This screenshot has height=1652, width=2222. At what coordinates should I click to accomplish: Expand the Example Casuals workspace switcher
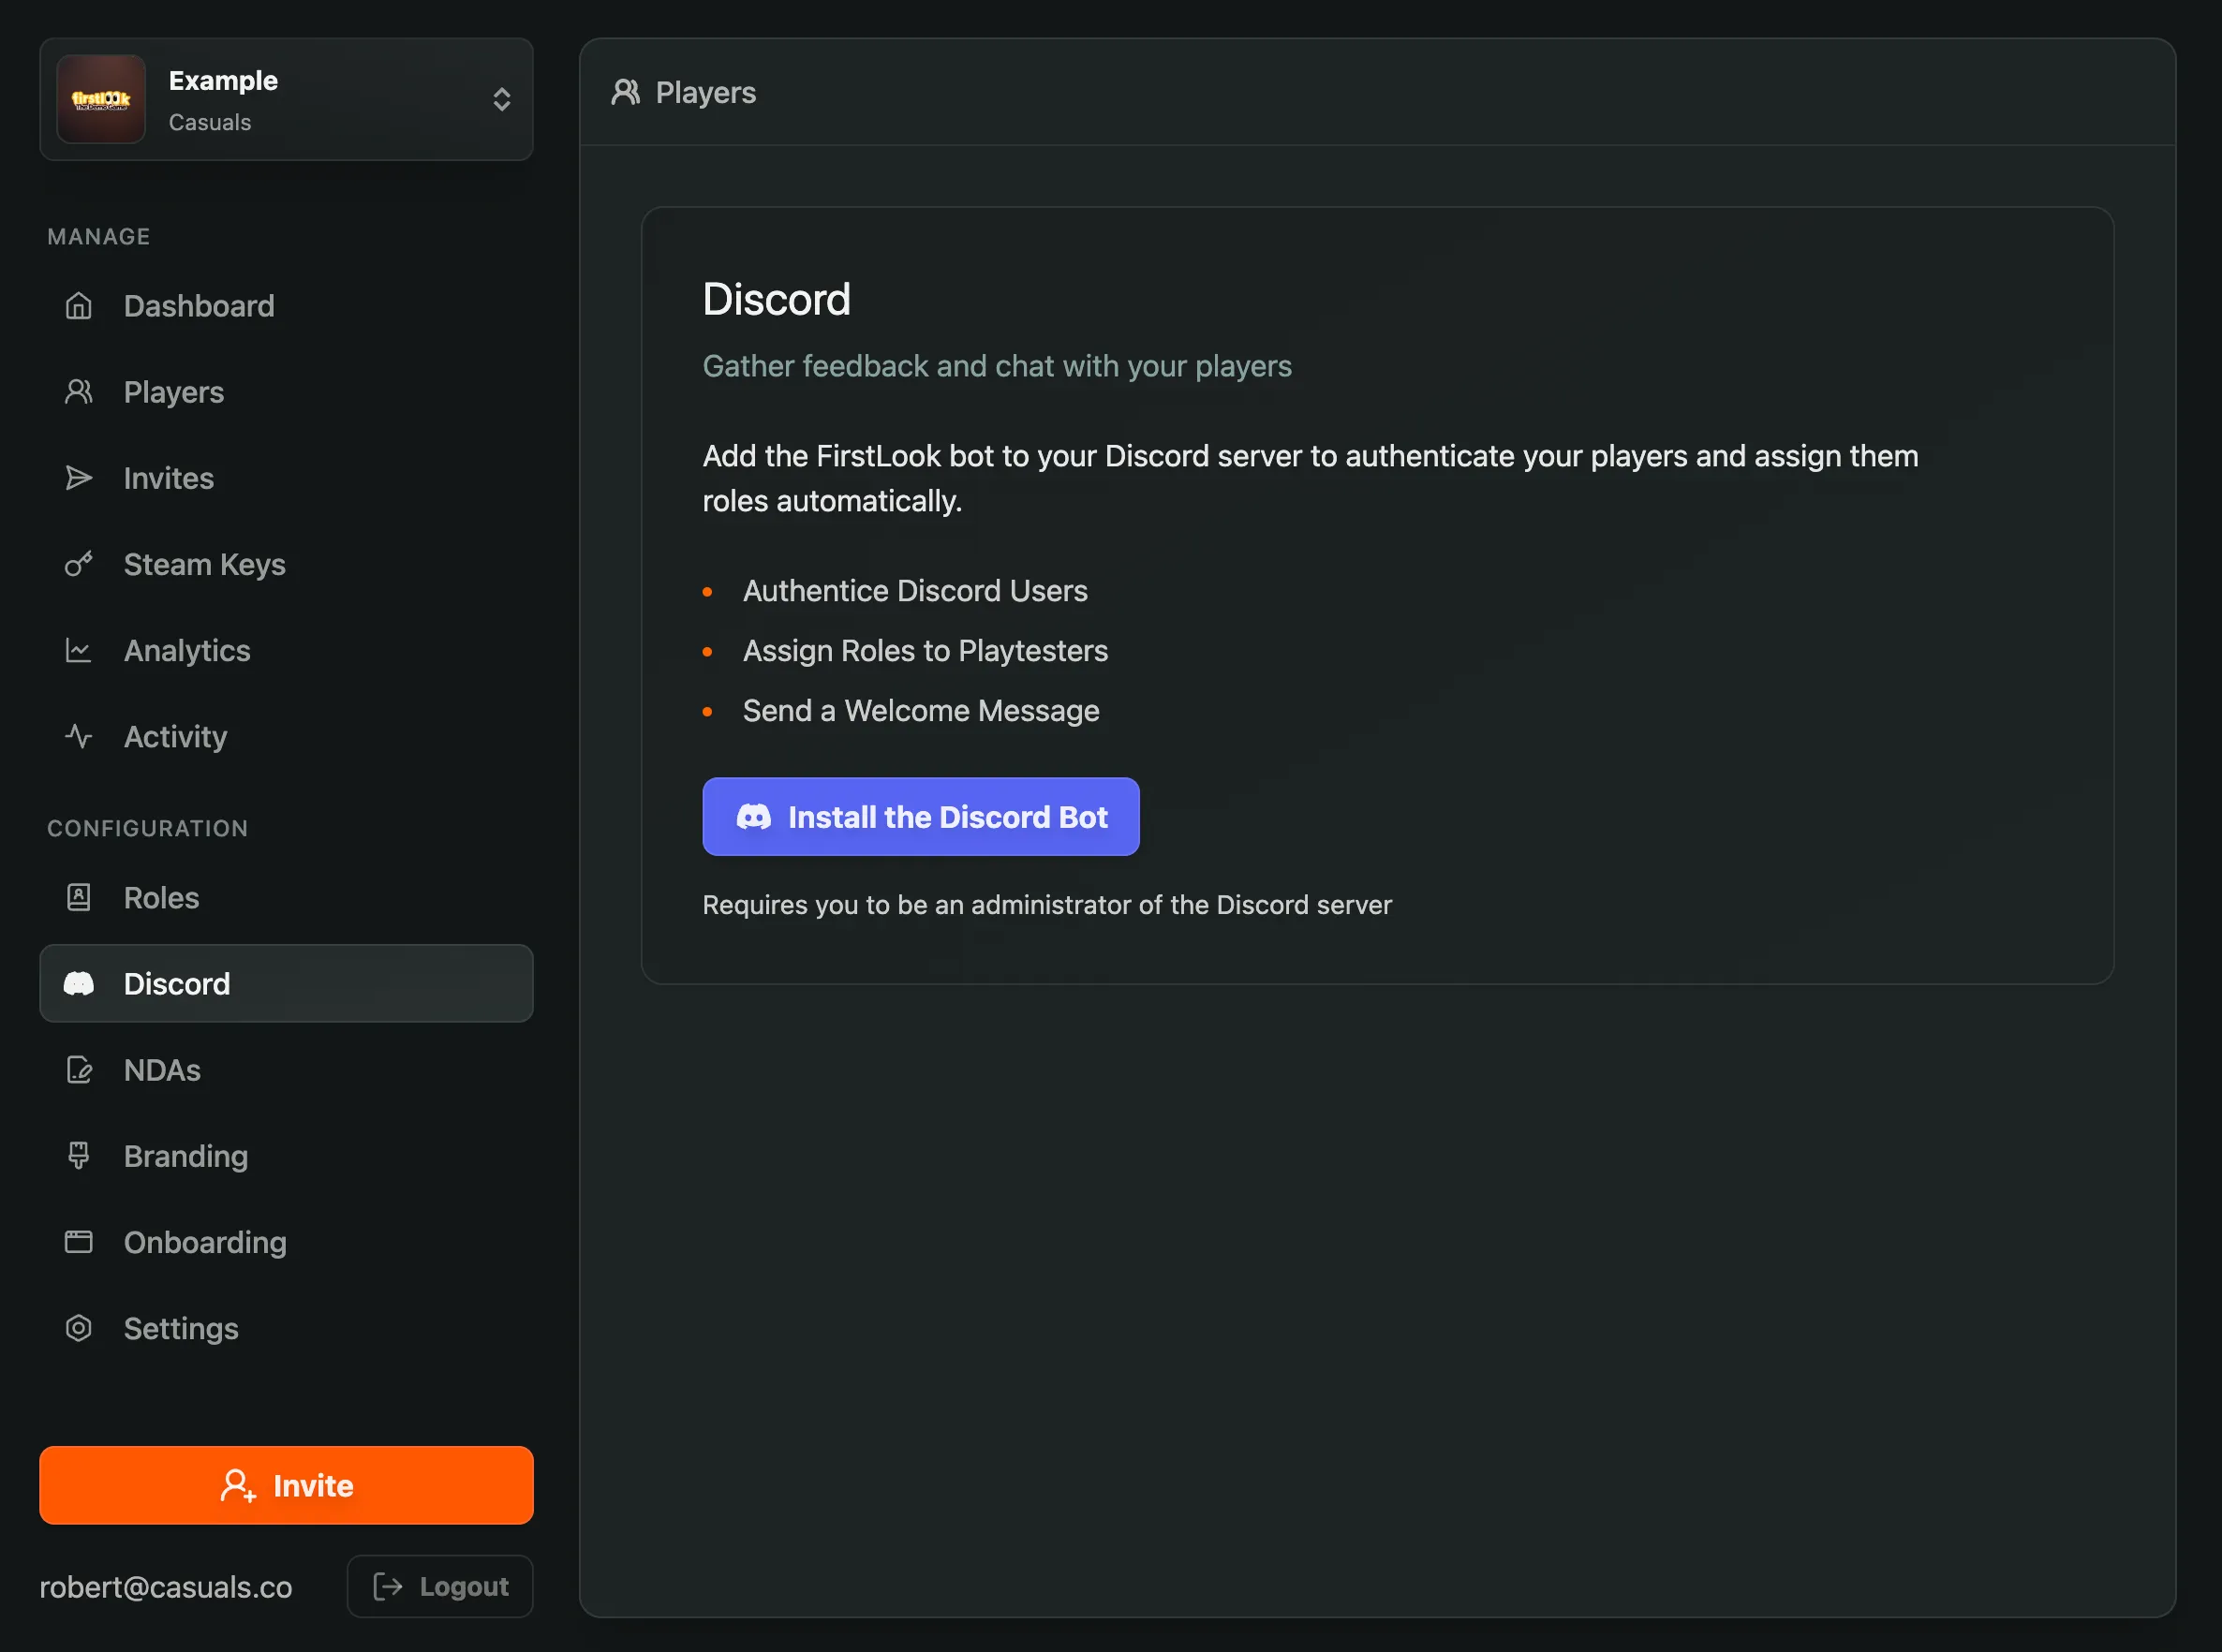(x=286, y=99)
